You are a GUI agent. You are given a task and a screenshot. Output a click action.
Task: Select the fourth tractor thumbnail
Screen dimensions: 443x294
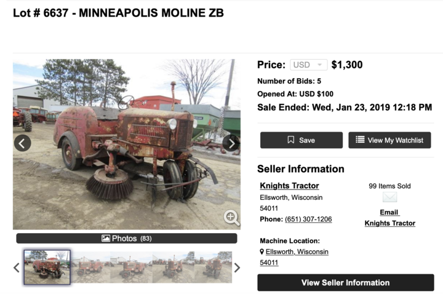(x=174, y=267)
